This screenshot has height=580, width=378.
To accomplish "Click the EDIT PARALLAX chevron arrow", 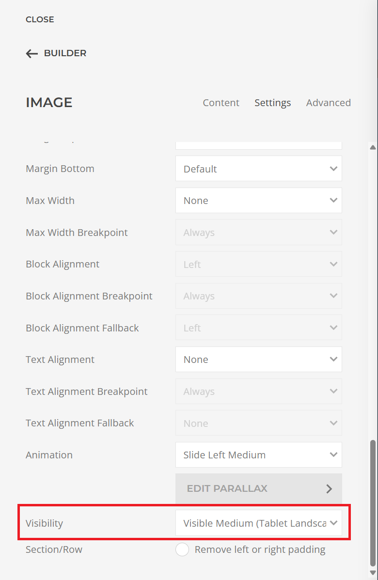I will coord(329,488).
